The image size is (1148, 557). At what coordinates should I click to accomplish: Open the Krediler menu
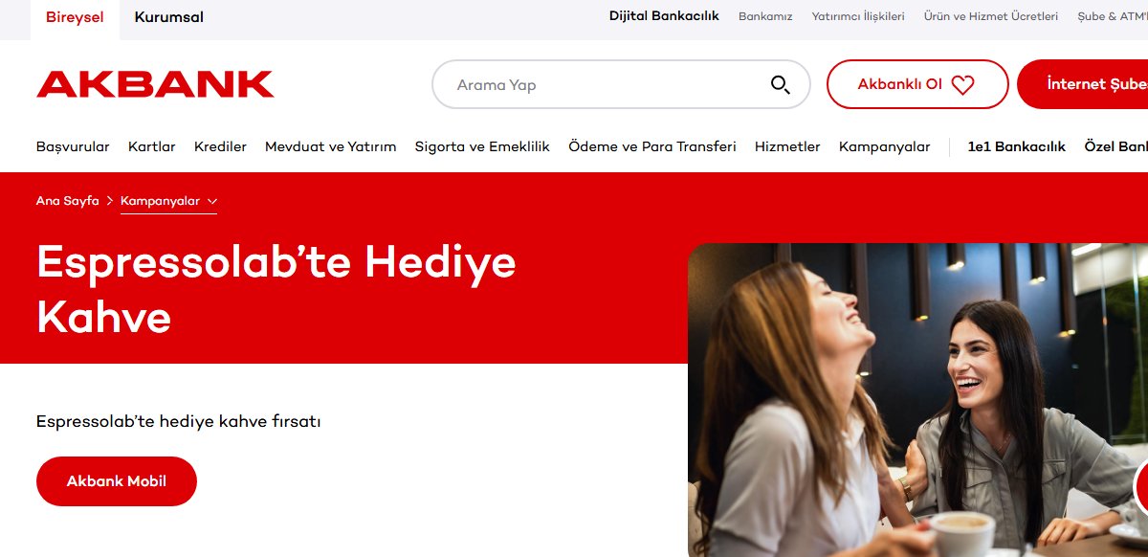(x=220, y=146)
